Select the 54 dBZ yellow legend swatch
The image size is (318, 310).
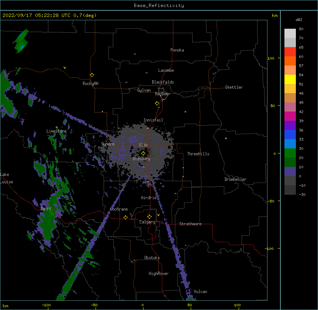pos(290,79)
